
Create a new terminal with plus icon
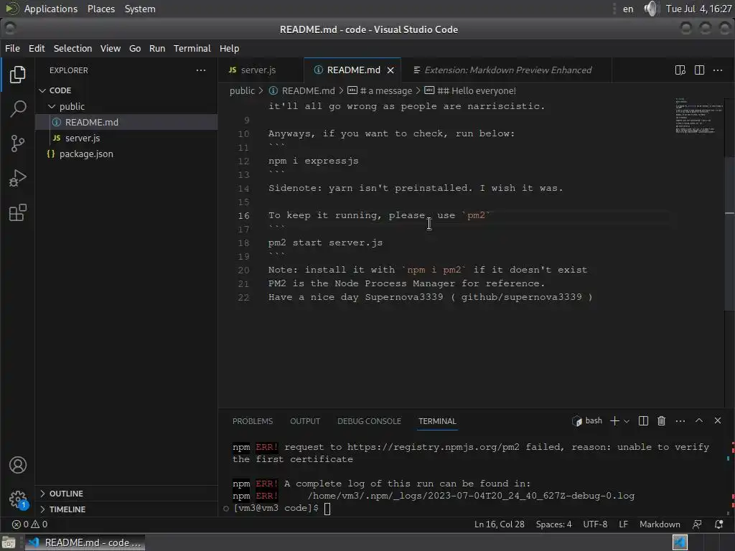coord(614,420)
